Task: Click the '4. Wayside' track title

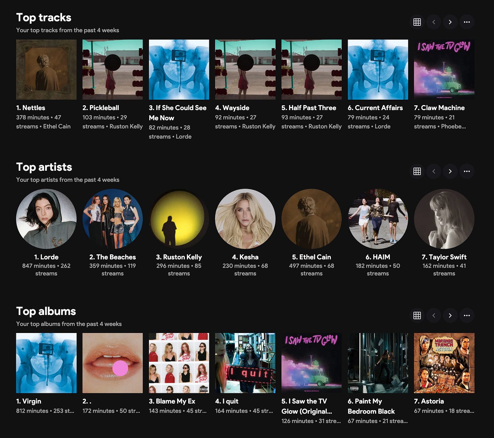Action: 232,108
